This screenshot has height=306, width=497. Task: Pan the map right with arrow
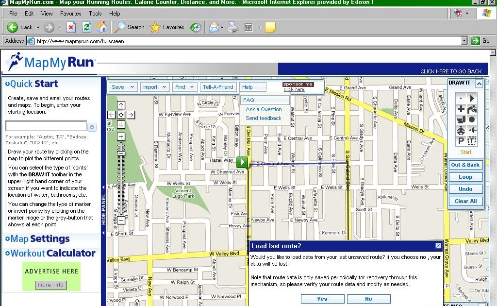pyautogui.click(x=131, y=115)
